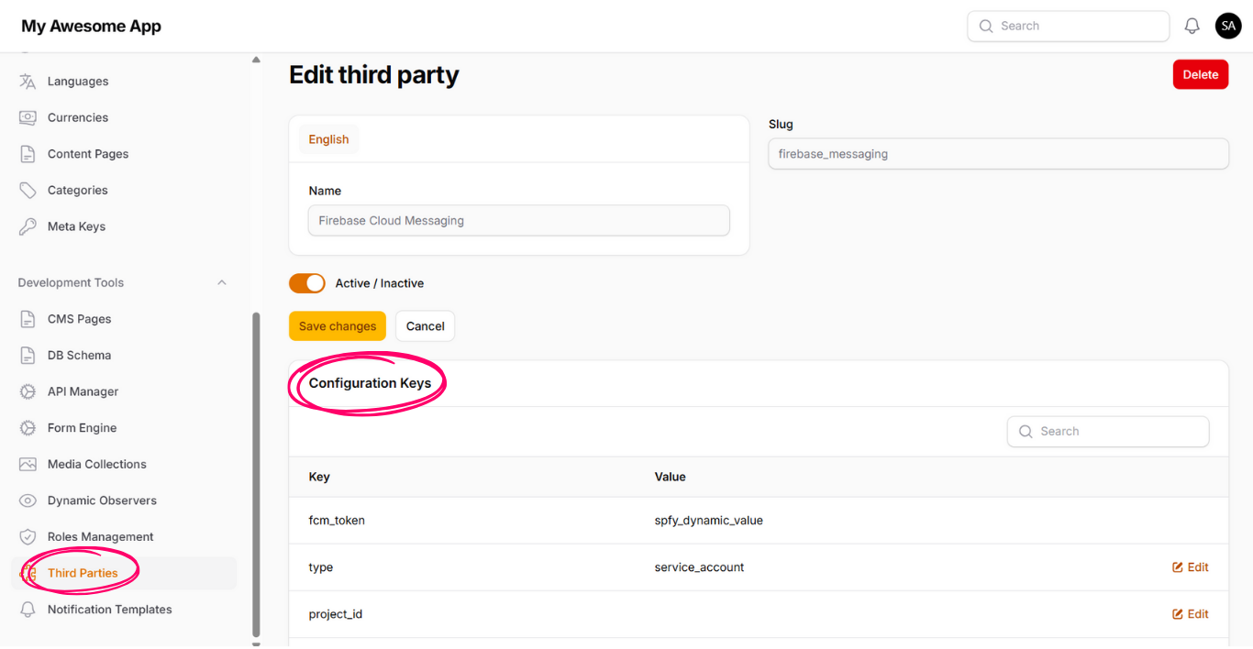Click the Currencies sidebar icon
1253x649 pixels.
pos(28,117)
